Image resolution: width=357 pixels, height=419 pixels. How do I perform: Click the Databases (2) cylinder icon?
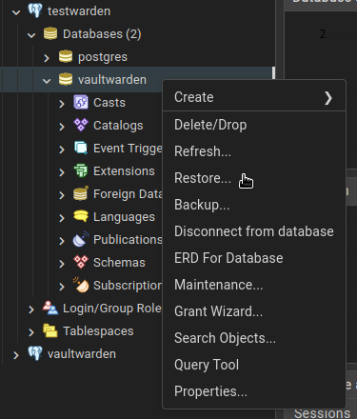coord(50,33)
